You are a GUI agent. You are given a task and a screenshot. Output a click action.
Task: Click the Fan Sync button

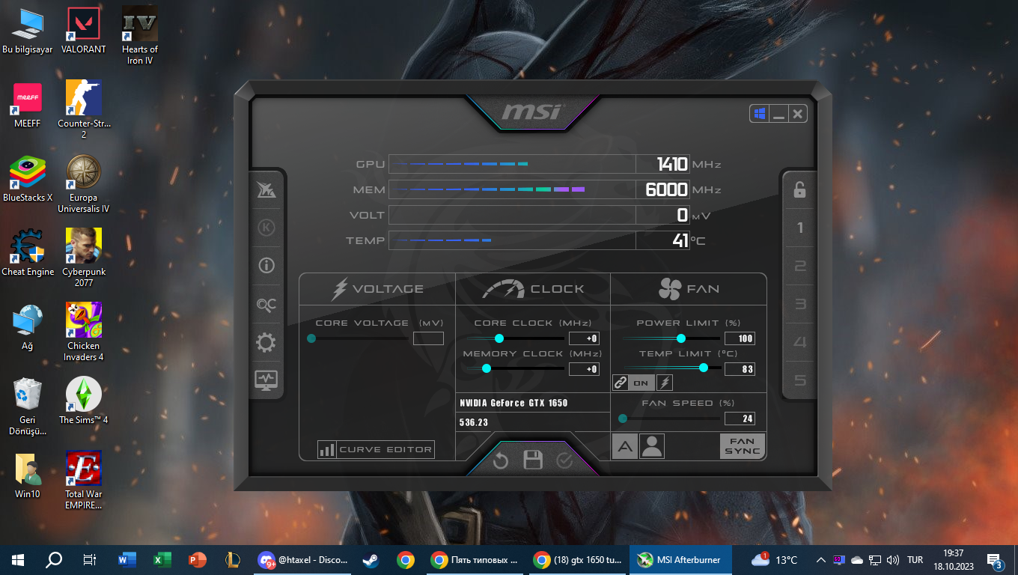(743, 446)
